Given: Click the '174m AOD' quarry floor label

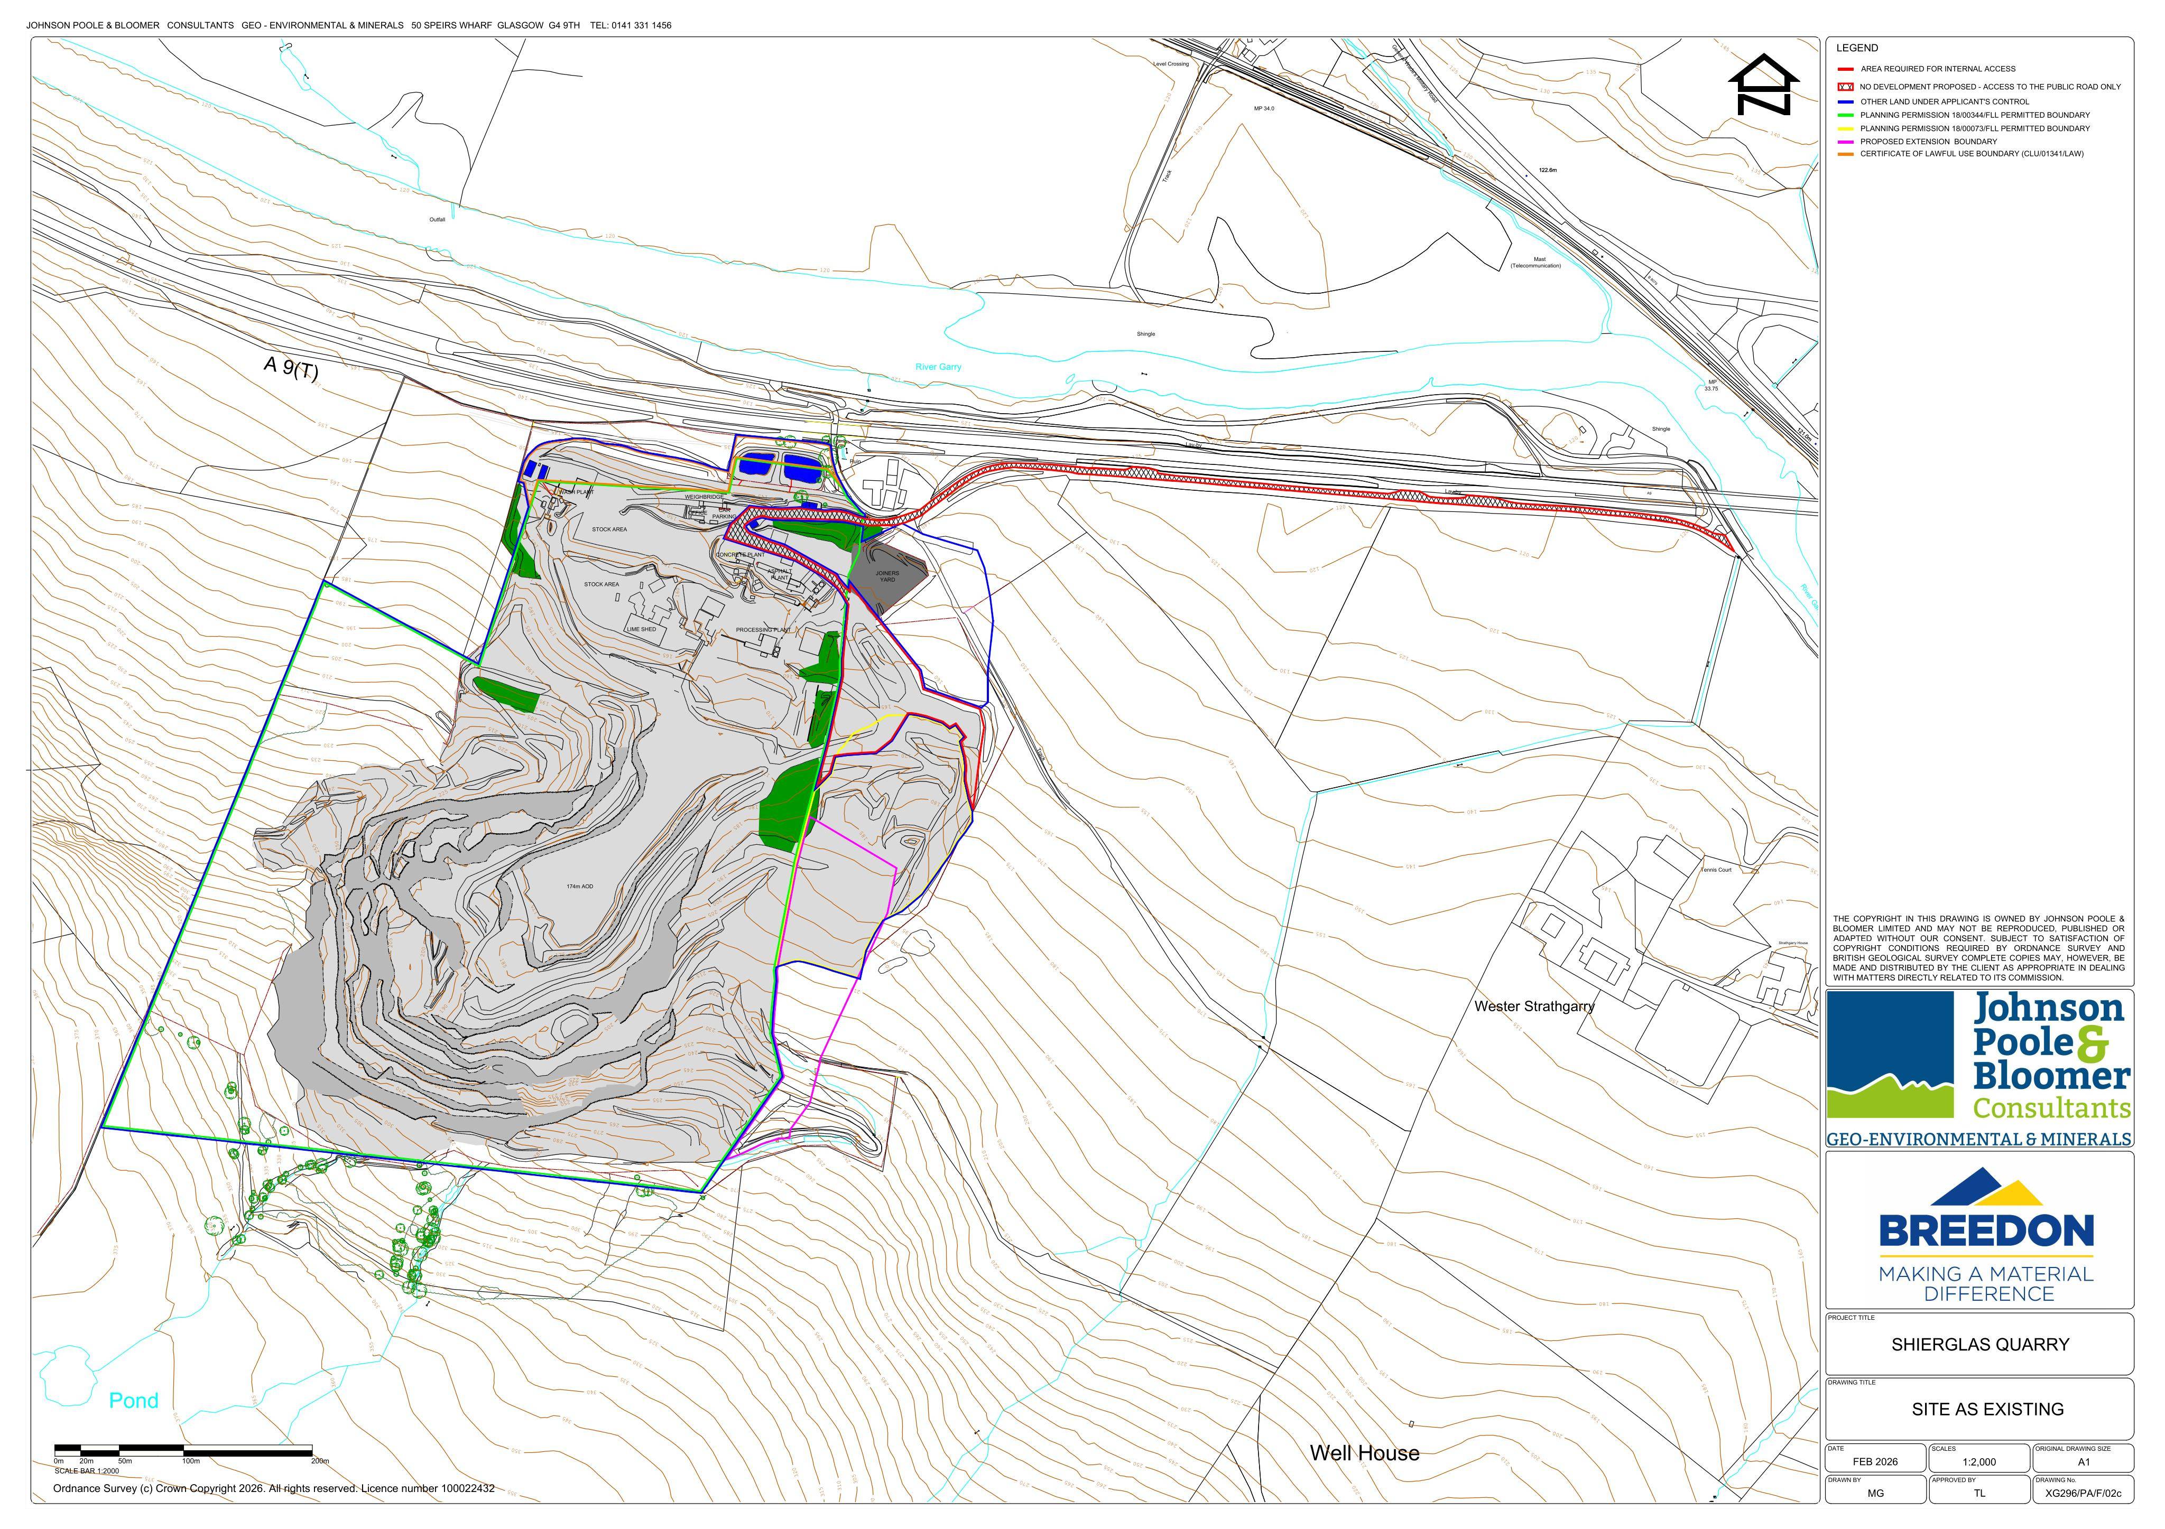Looking at the screenshot, I should click(580, 886).
